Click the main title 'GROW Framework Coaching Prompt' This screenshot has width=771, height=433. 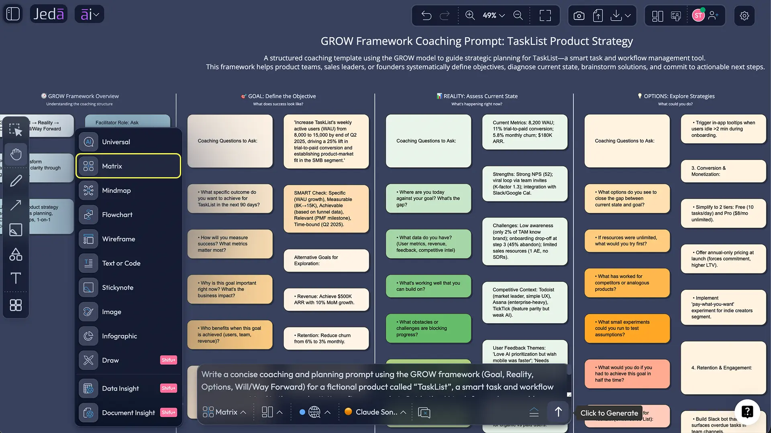click(x=477, y=41)
